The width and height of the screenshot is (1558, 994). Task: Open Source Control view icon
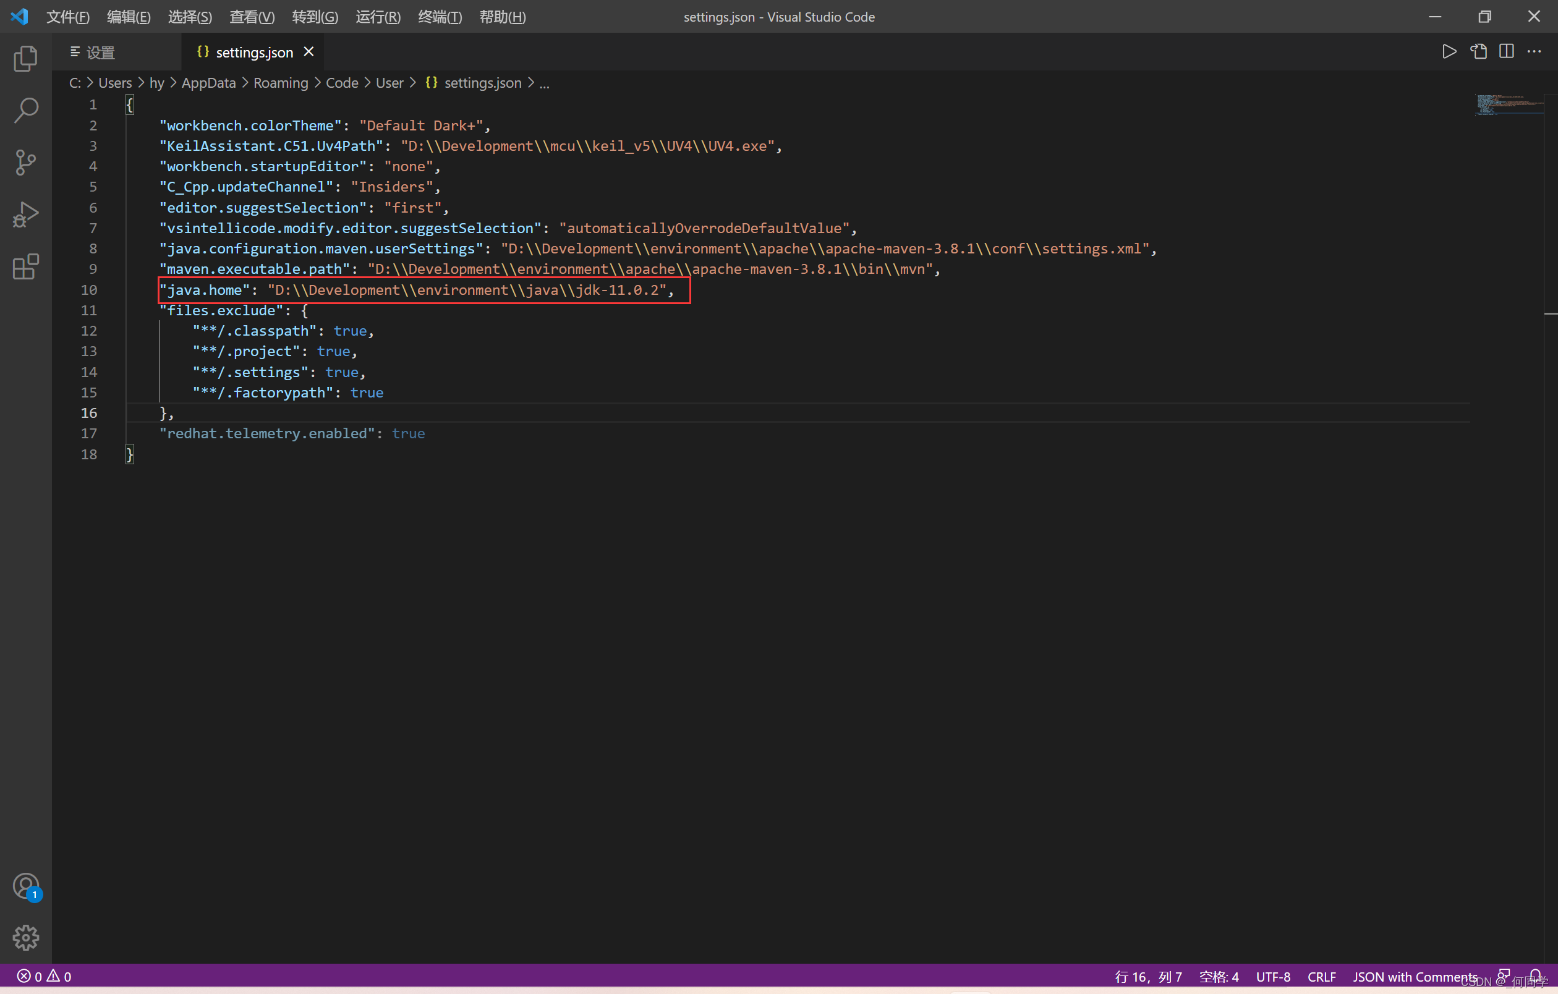tap(25, 163)
